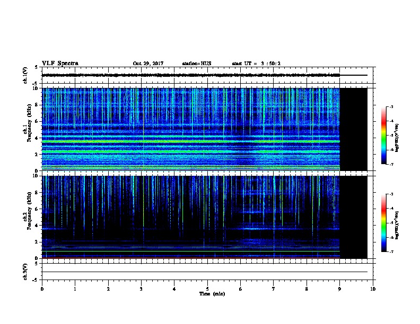Image resolution: width=420 pixels, height=324 pixels.
Task: Click time axis tick label "5"
Action: [207, 289]
